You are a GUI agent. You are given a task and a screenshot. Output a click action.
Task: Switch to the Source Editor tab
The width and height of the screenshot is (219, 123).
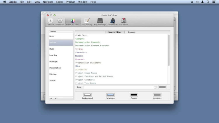(115, 32)
